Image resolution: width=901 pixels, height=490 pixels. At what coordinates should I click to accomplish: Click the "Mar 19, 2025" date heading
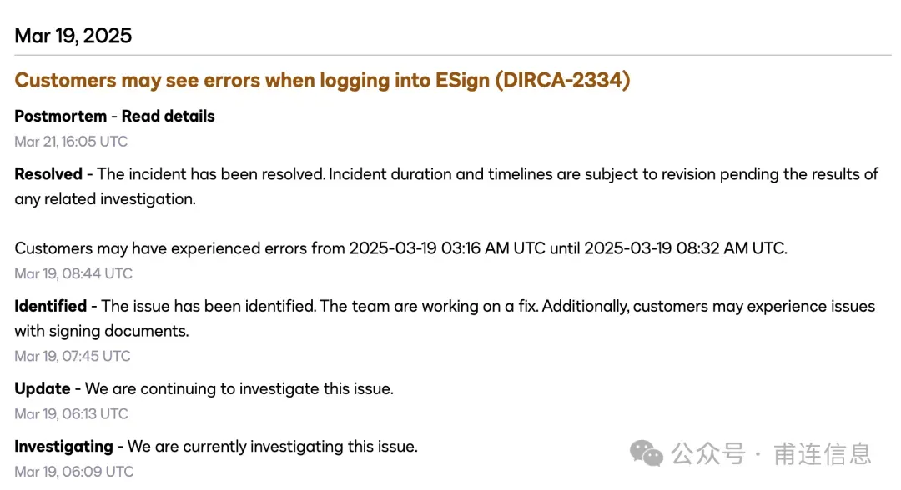73,36
